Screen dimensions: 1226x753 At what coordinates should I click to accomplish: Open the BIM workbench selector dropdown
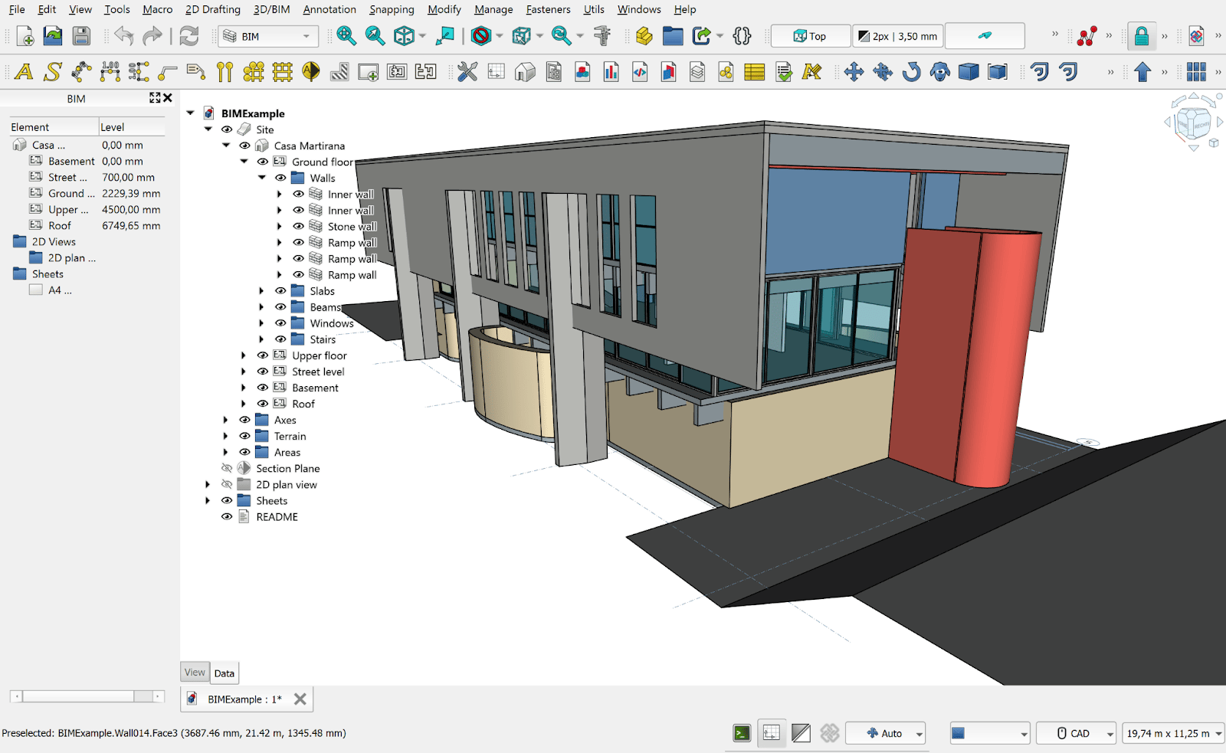click(306, 36)
